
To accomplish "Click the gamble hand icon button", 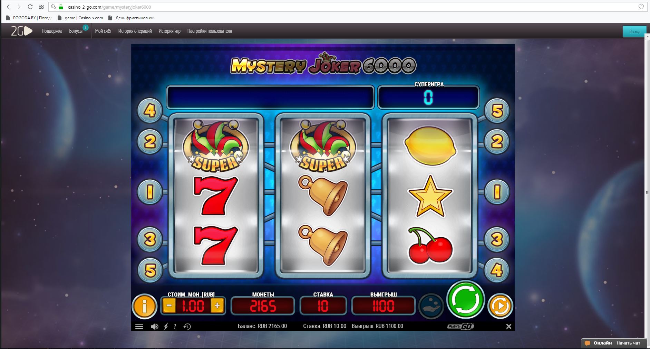I will [x=431, y=306].
